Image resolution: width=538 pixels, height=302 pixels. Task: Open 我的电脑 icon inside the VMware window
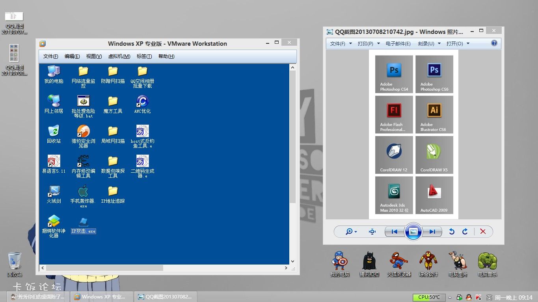[x=54, y=75]
